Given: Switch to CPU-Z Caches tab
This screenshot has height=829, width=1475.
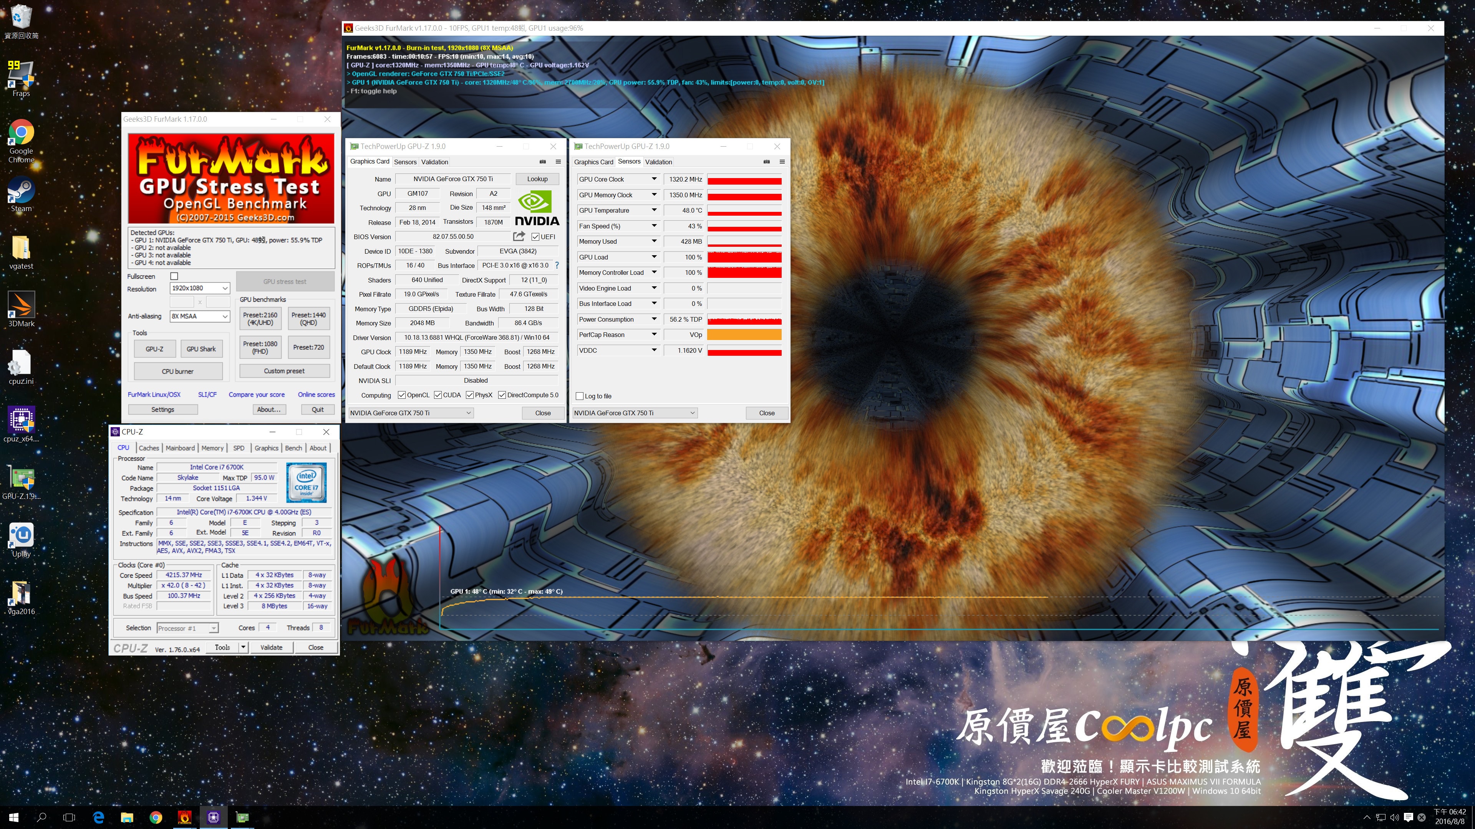Looking at the screenshot, I should click(149, 449).
